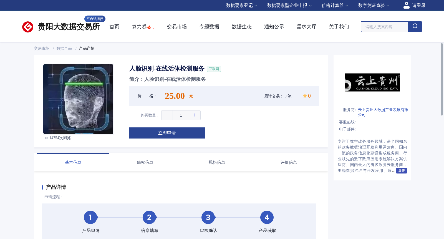Expand the 数据要素型企业申报 dropdown

click(289, 6)
